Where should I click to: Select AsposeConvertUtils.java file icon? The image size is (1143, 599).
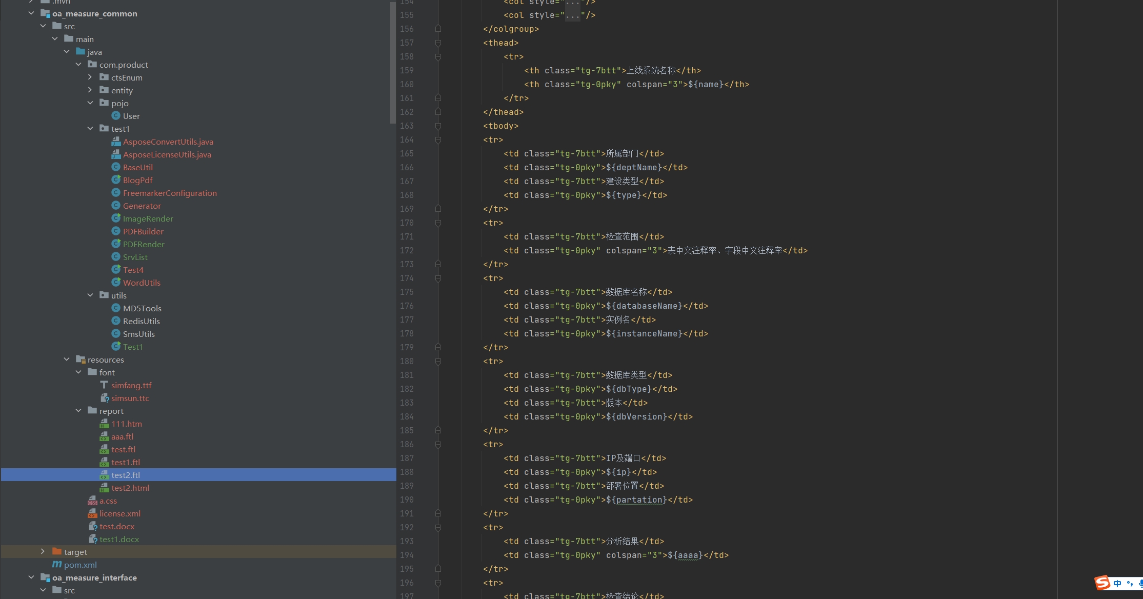pyautogui.click(x=116, y=142)
